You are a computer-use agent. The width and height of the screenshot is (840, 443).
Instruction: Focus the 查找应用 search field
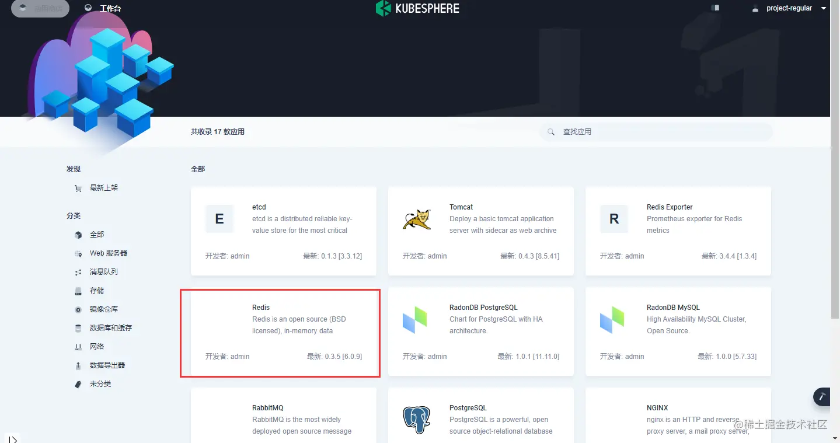656,132
